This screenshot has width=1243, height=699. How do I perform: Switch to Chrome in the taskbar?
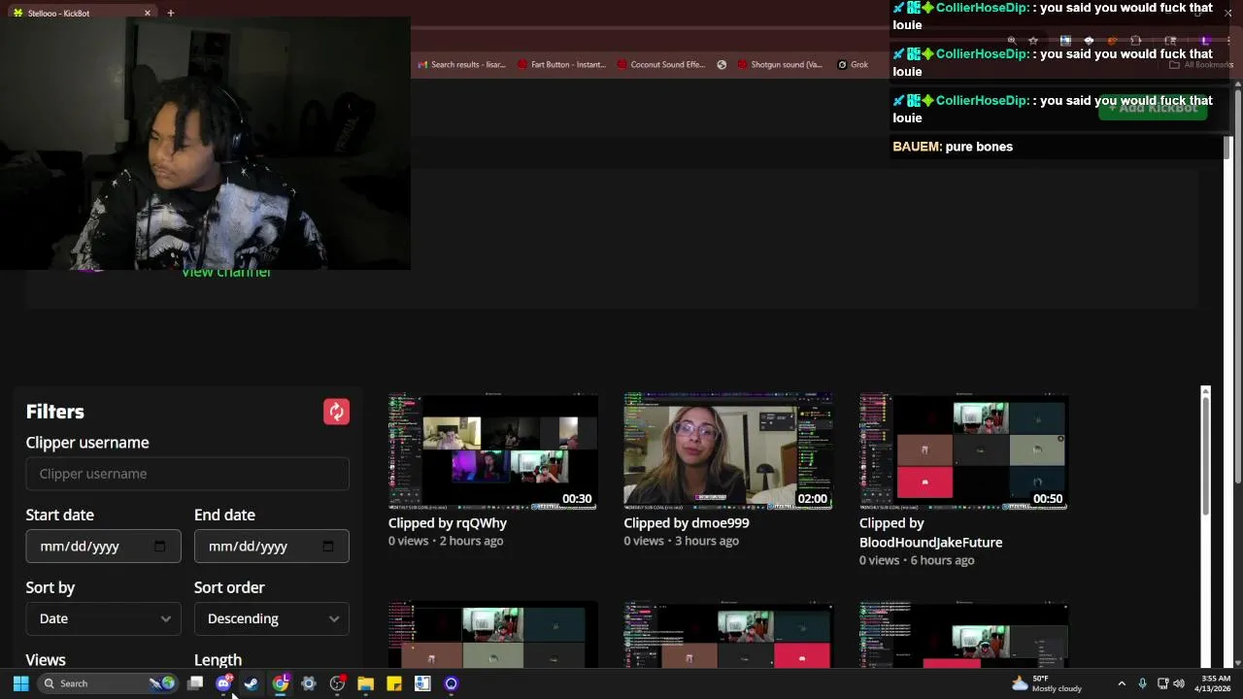pos(280,683)
